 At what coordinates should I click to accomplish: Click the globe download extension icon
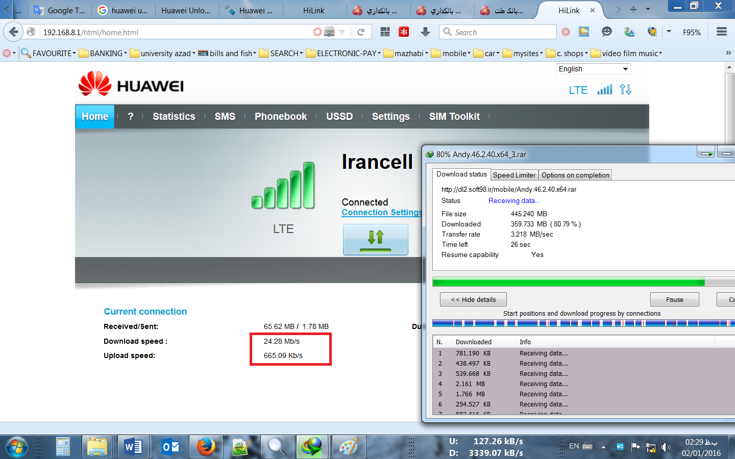pyautogui.click(x=652, y=32)
